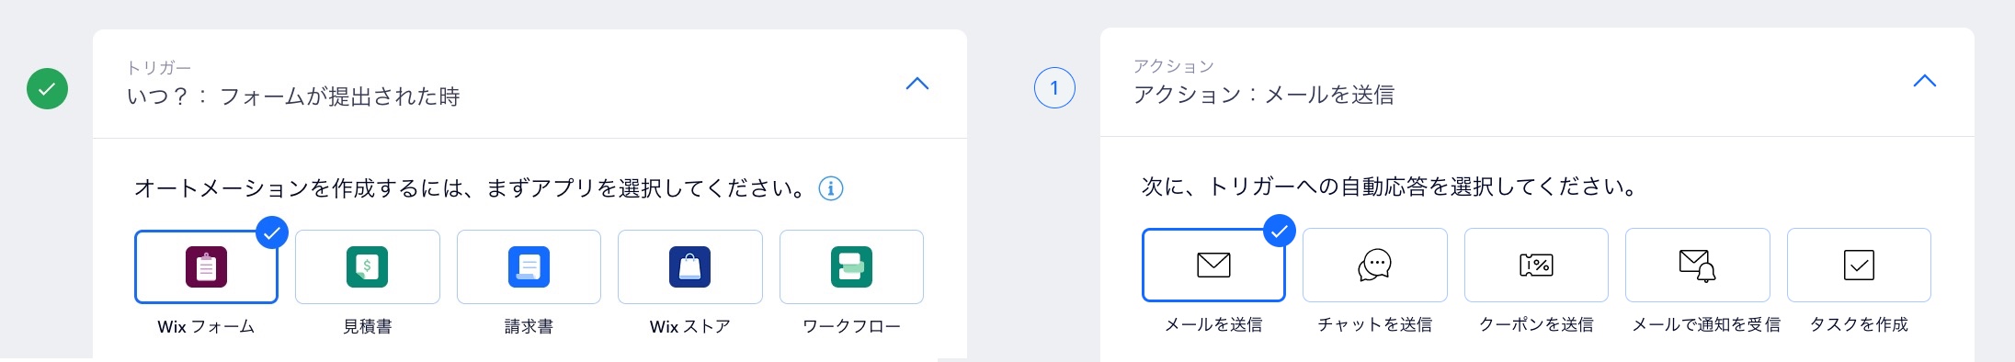Choose the 見積書 app icon
This screenshot has height=362, width=2015.
[x=367, y=267]
